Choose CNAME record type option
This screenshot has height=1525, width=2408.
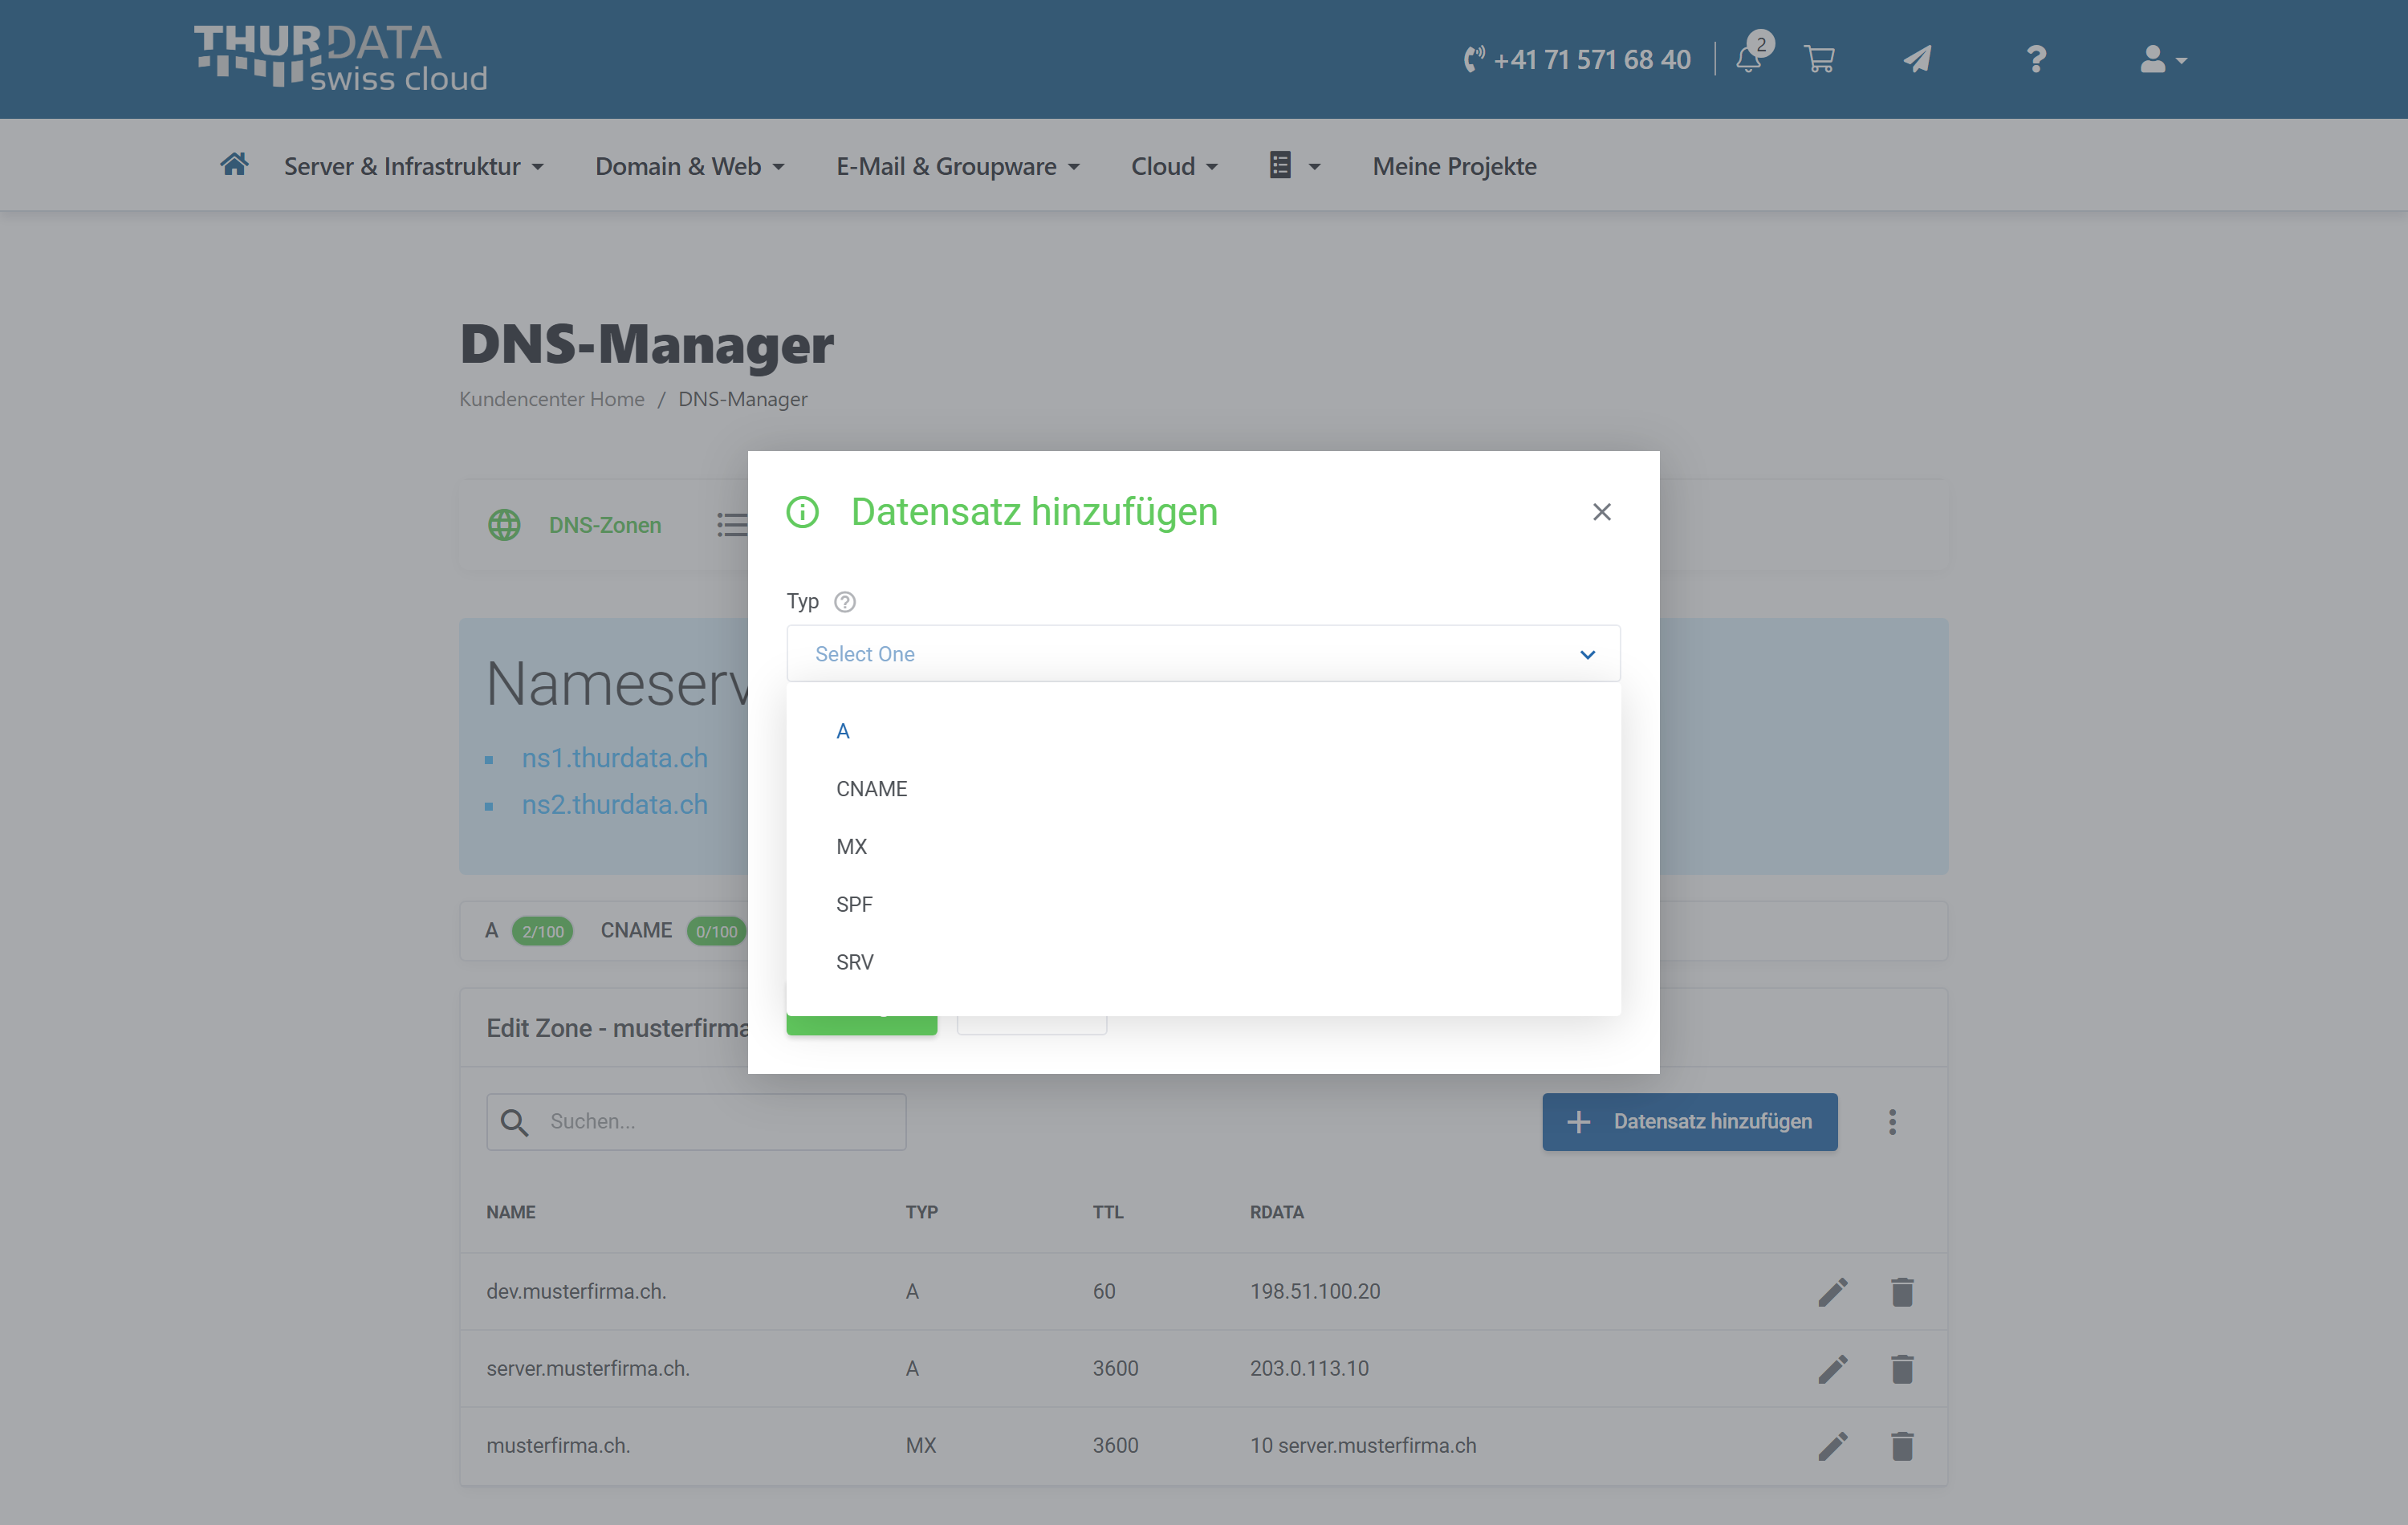point(1203,789)
